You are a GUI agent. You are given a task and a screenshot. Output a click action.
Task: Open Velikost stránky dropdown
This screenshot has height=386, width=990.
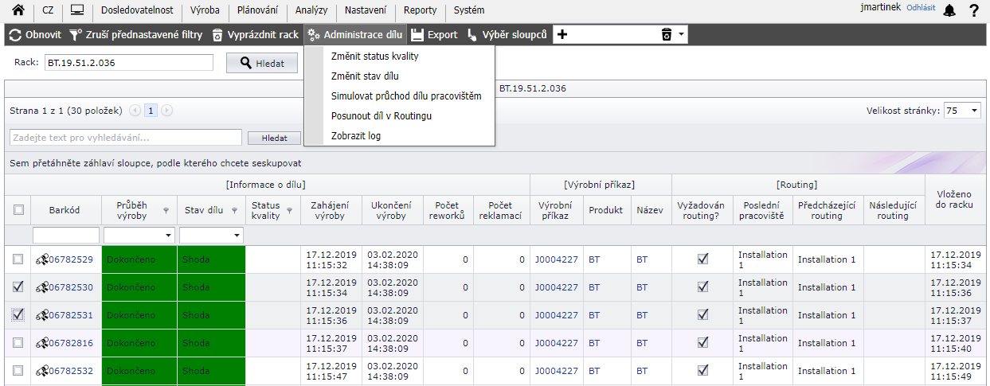click(x=962, y=111)
